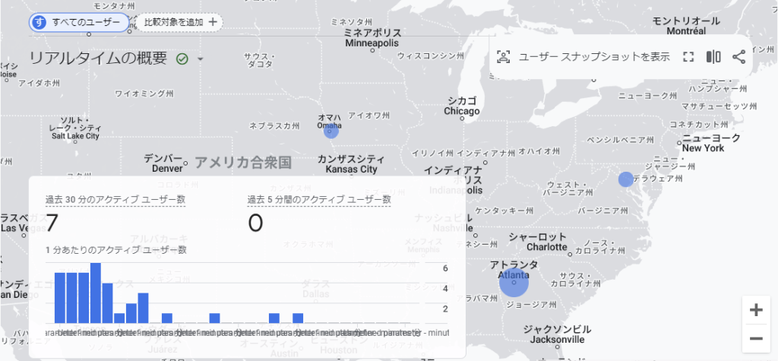Click the 過去 5 分間のアクティブ ユーザー数 label
The width and height of the screenshot is (778, 361).
pos(319,199)
